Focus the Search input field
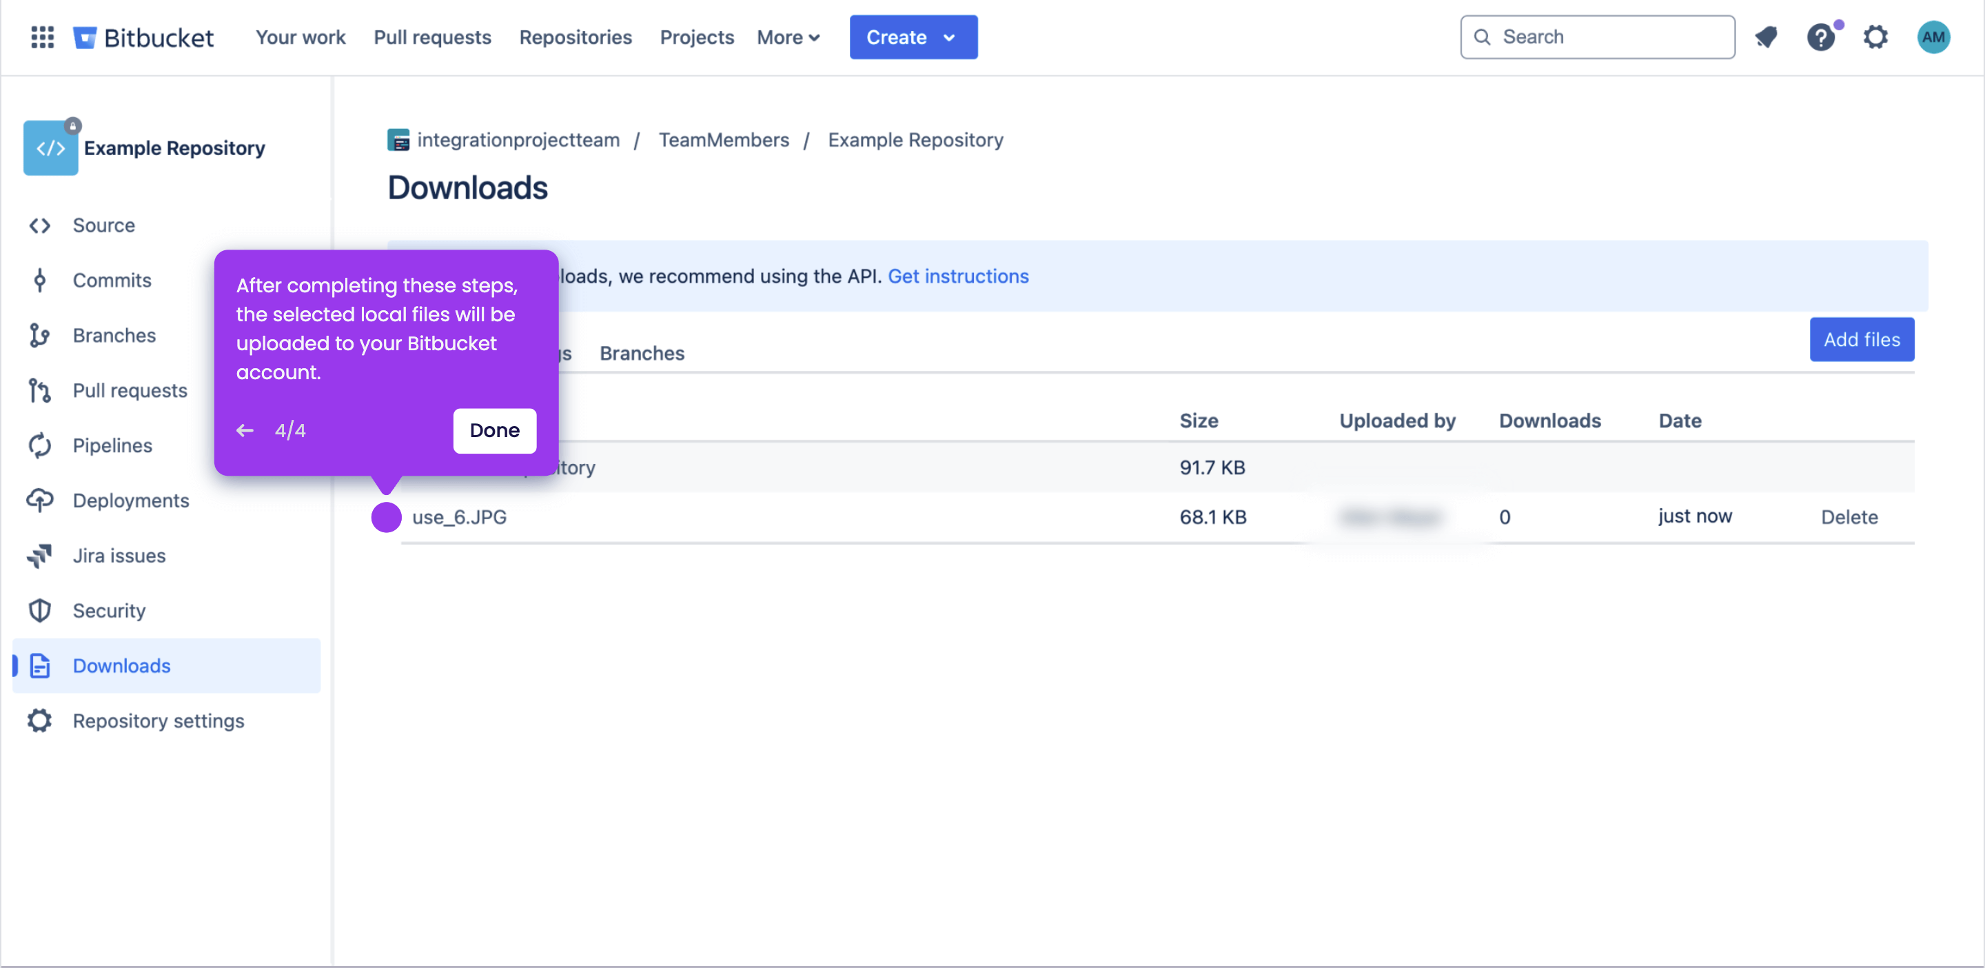This screenshot has height=968, width=1985. coord(1598,37)
